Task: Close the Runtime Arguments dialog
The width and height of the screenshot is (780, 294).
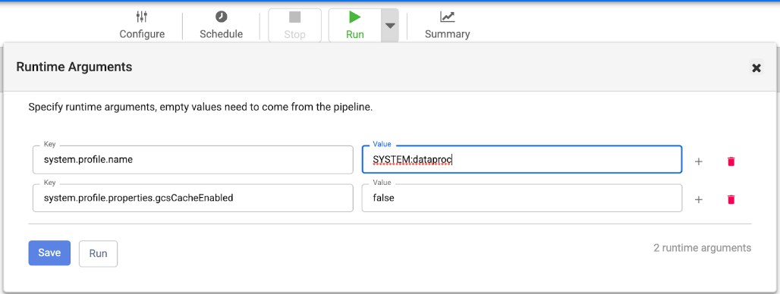Action: 756,67
